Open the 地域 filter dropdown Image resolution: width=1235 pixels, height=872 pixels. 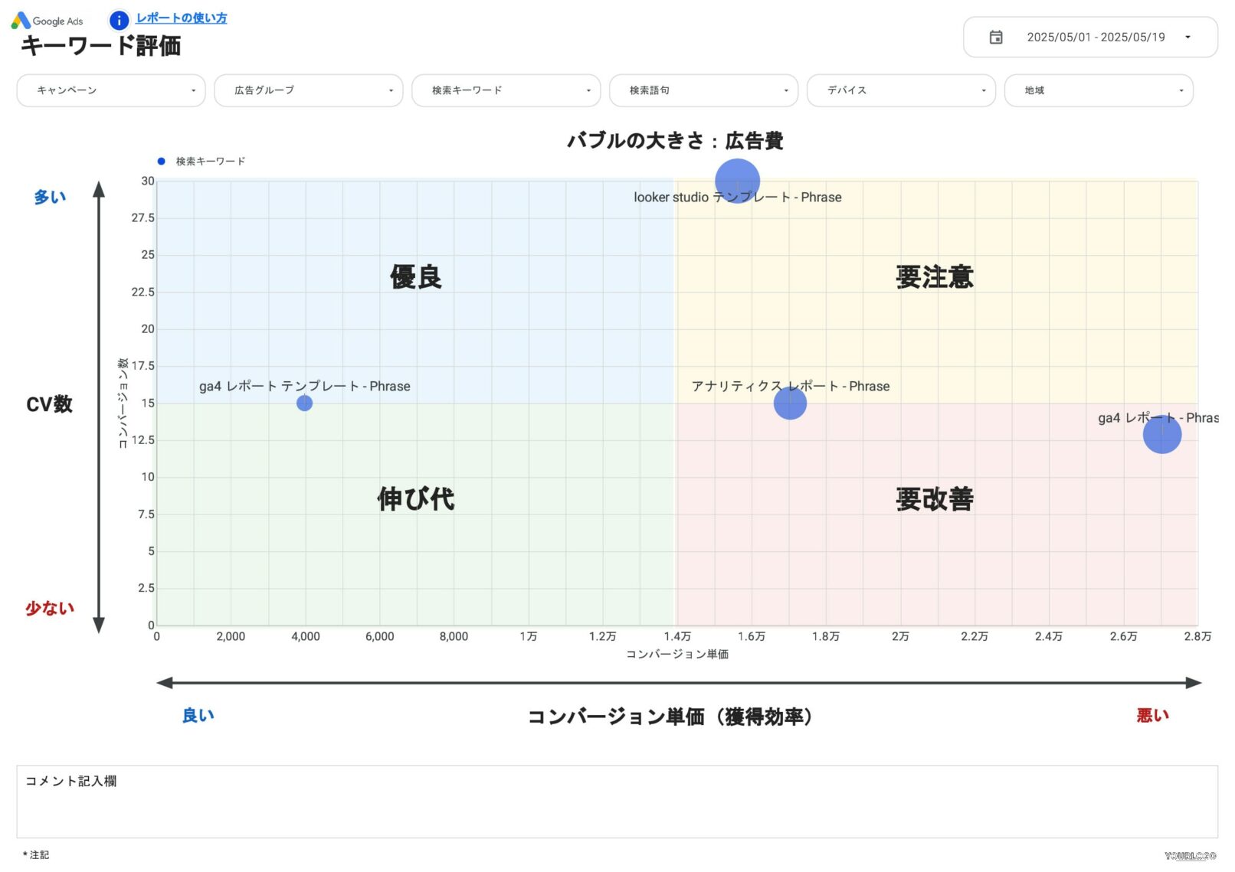pyautogui.click(x=1099, y=90)
